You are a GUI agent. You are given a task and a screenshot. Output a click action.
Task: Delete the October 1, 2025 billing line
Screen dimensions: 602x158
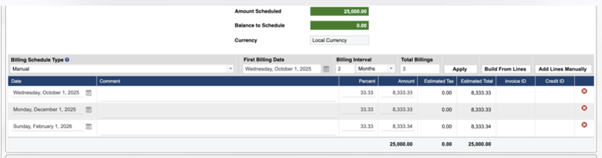[x=584, y=91]
